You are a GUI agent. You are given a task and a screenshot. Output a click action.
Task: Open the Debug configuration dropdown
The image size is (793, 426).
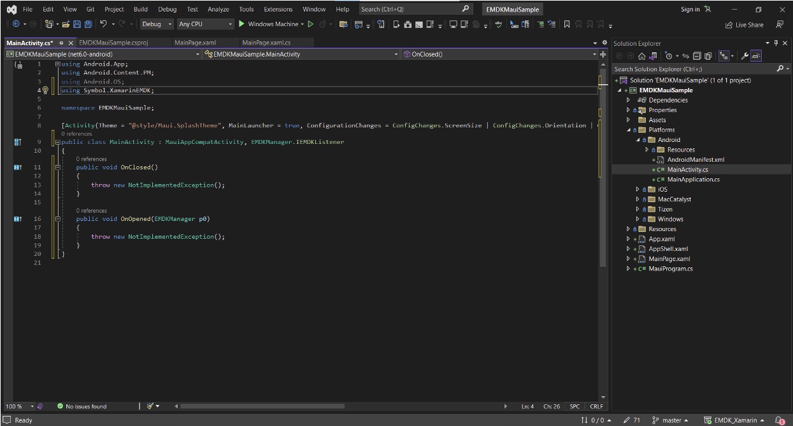coord(157,24)
